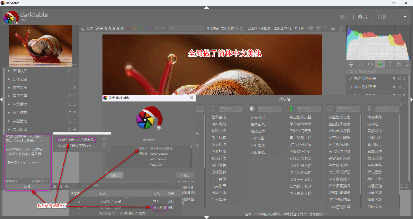413x219 pixels.
Task: Check the lua 脚本安装程序不再显示 checkbox
Action: coord(104,145)
